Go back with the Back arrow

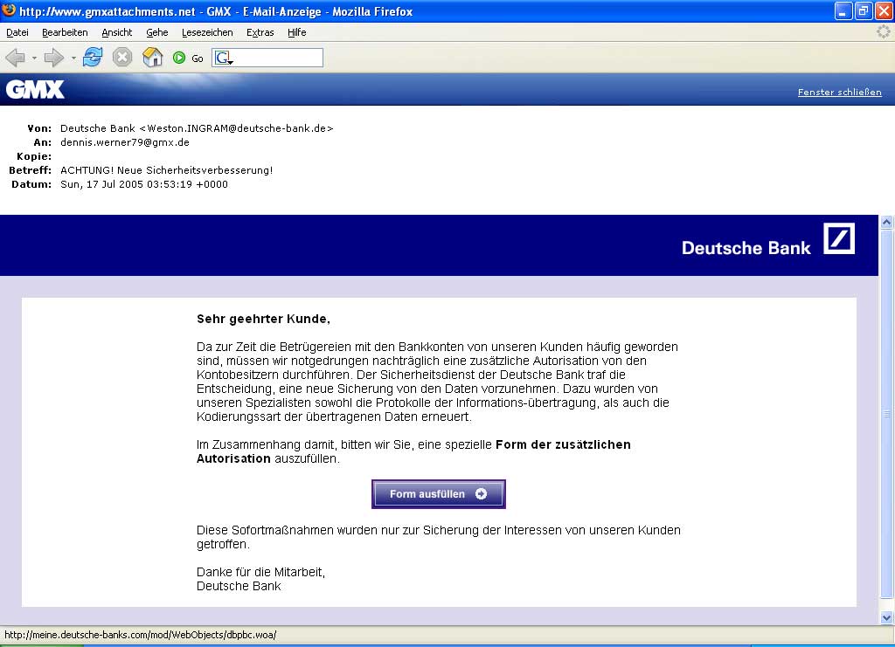(x=16, y=58)
